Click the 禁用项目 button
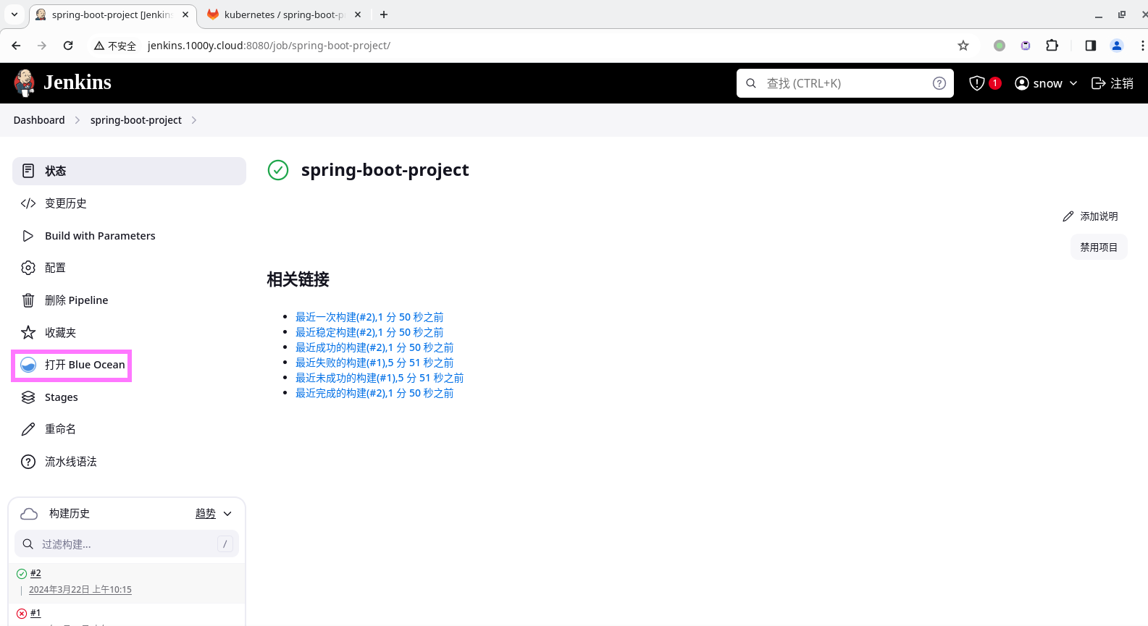The image size is (1148, 626). [x=1099, y=248]
